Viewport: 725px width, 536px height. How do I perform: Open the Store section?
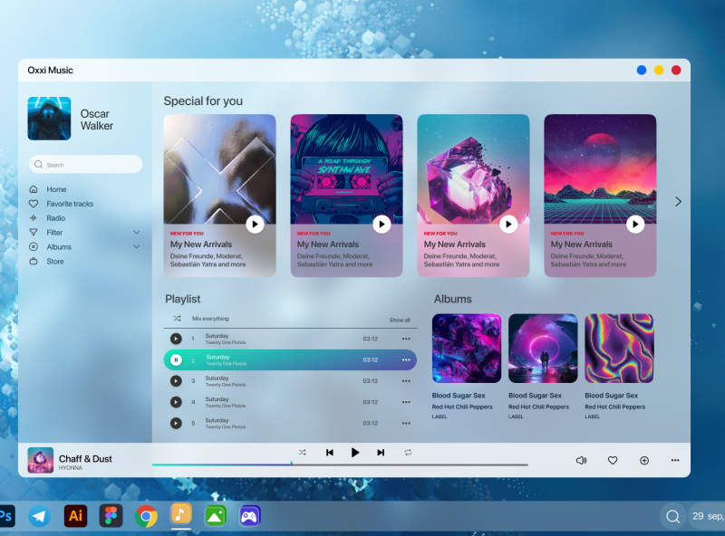56,261
